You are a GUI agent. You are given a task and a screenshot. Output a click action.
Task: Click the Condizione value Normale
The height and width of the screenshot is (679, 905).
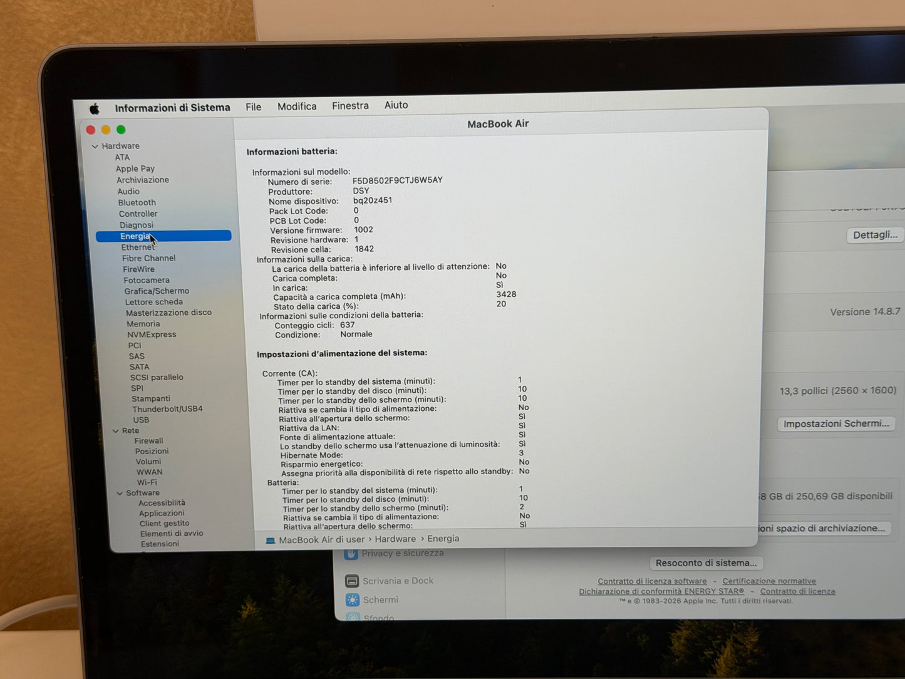[x=356, y=334]
